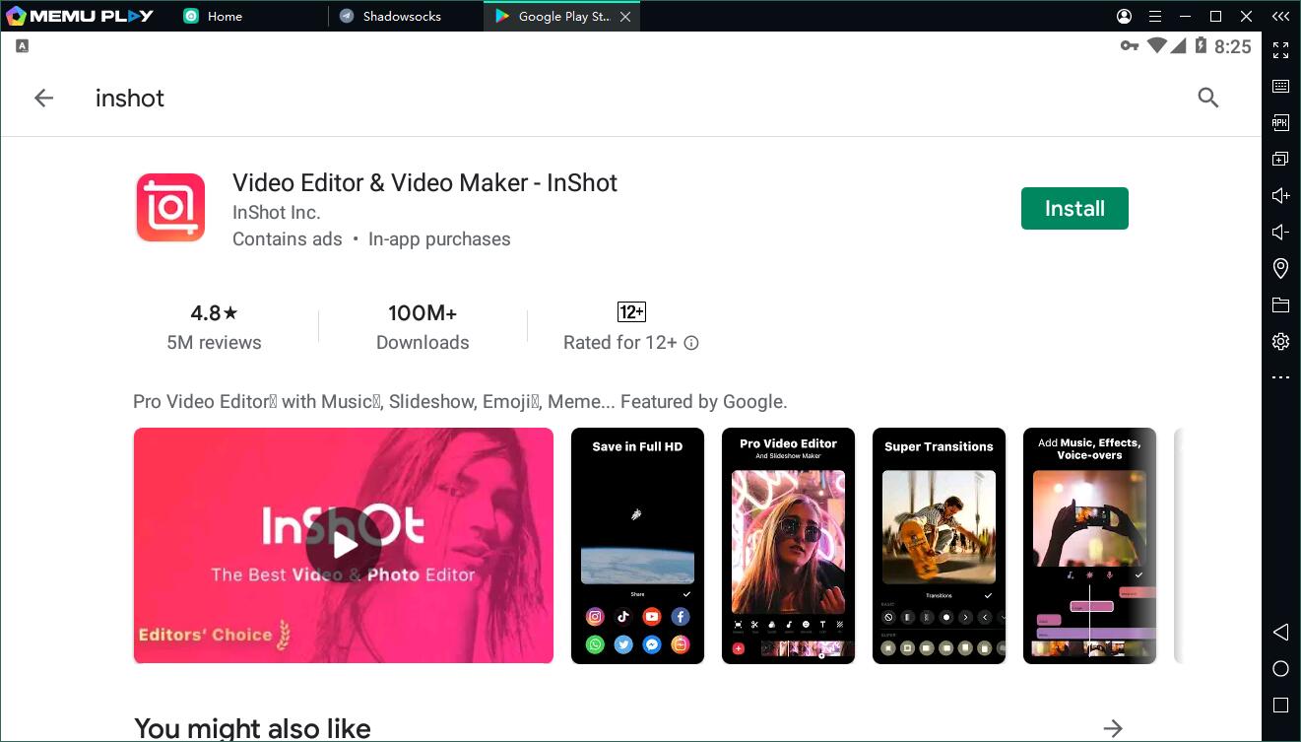Open the InShot app icon

pyautogui.click(x=170, y=208)
